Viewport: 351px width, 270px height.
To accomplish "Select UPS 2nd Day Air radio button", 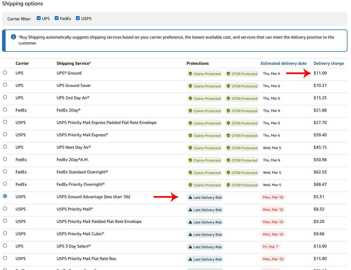I will 5,97.
